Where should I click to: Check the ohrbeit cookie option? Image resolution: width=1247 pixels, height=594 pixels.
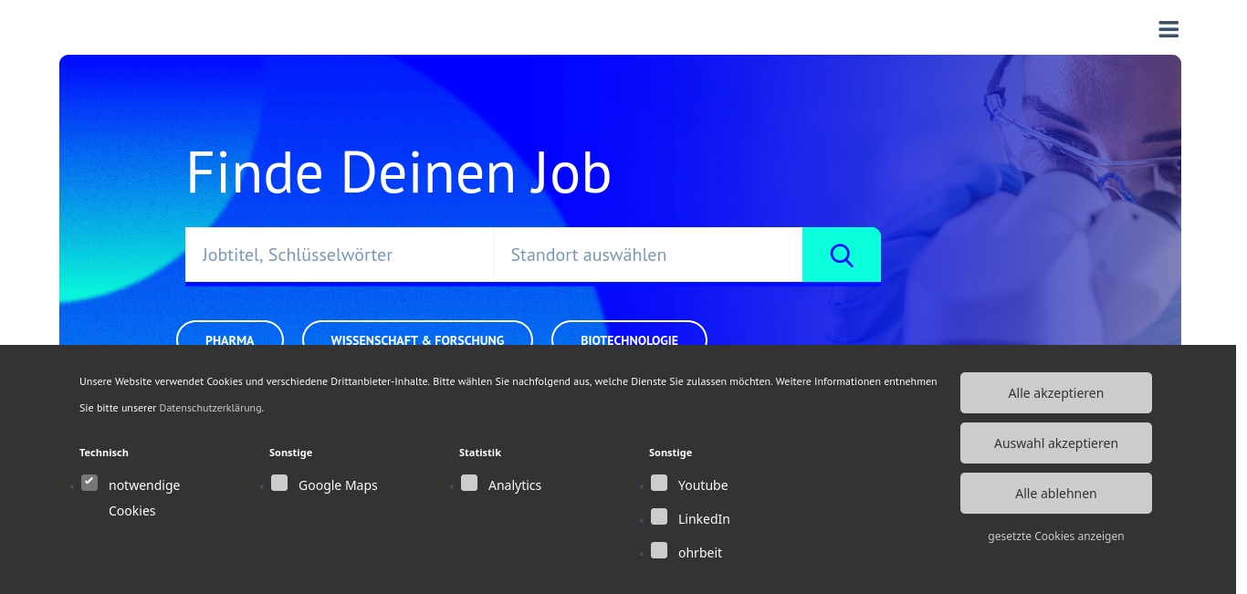[x=659, y=550]
